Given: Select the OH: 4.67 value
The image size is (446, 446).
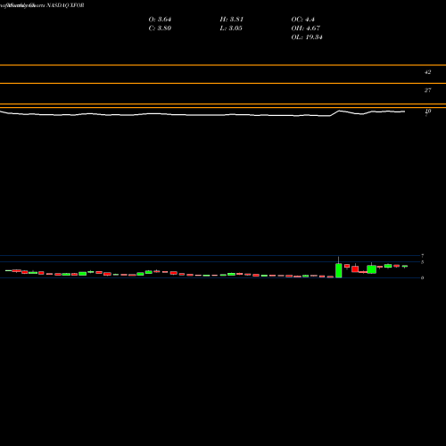Looking at the screenshot, I should coord(306,29).
